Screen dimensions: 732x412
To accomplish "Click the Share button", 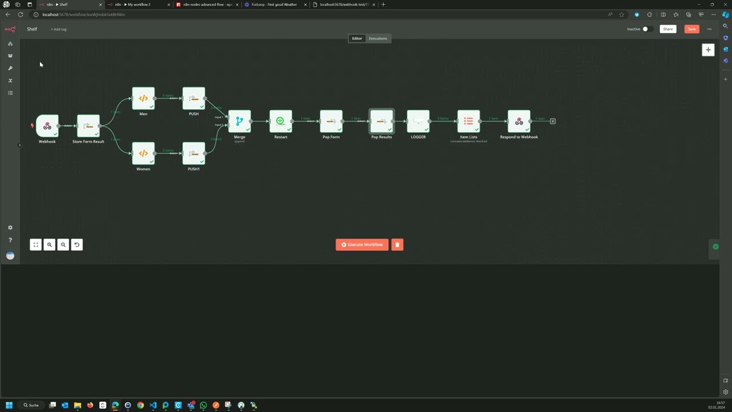I will pyautogui.click(x=668, y=29).
